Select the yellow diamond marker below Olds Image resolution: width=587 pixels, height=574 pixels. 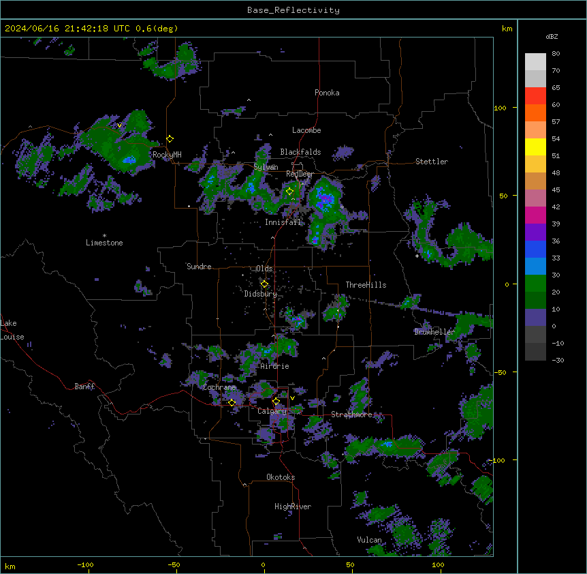click(264, 284)
